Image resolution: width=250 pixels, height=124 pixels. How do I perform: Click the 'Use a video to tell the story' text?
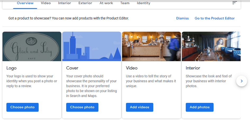pos(151,81)
